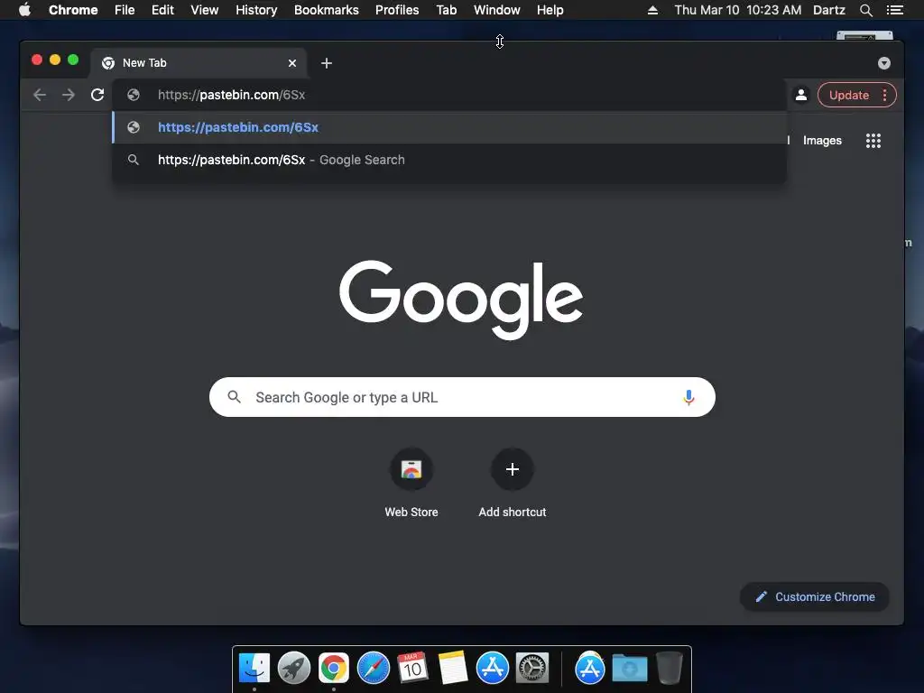
Task: Click the browser forward arrow
Action: coord(69,95)
